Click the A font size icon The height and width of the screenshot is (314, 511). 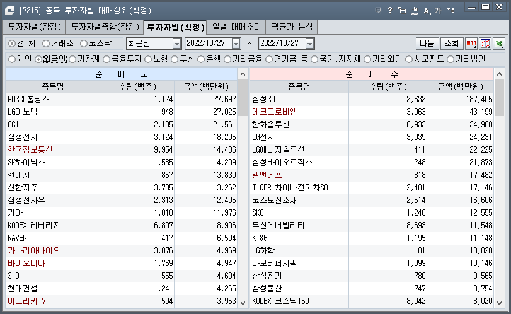click(x=427, y=11)
